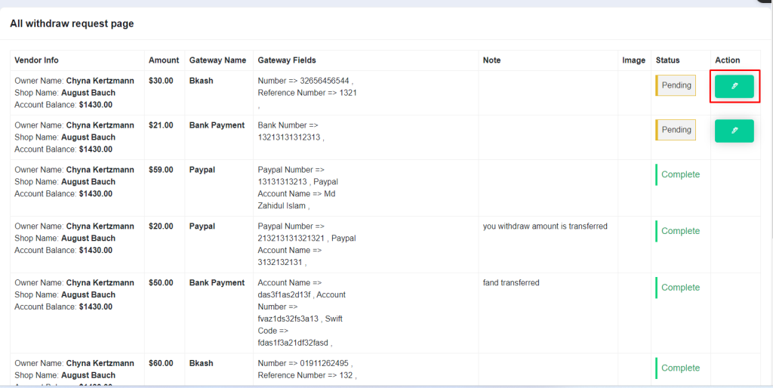Click Bank Payment gateway in $50.00 row
Image resolution: width=773 pixels, height=388 pixels.
217,282
